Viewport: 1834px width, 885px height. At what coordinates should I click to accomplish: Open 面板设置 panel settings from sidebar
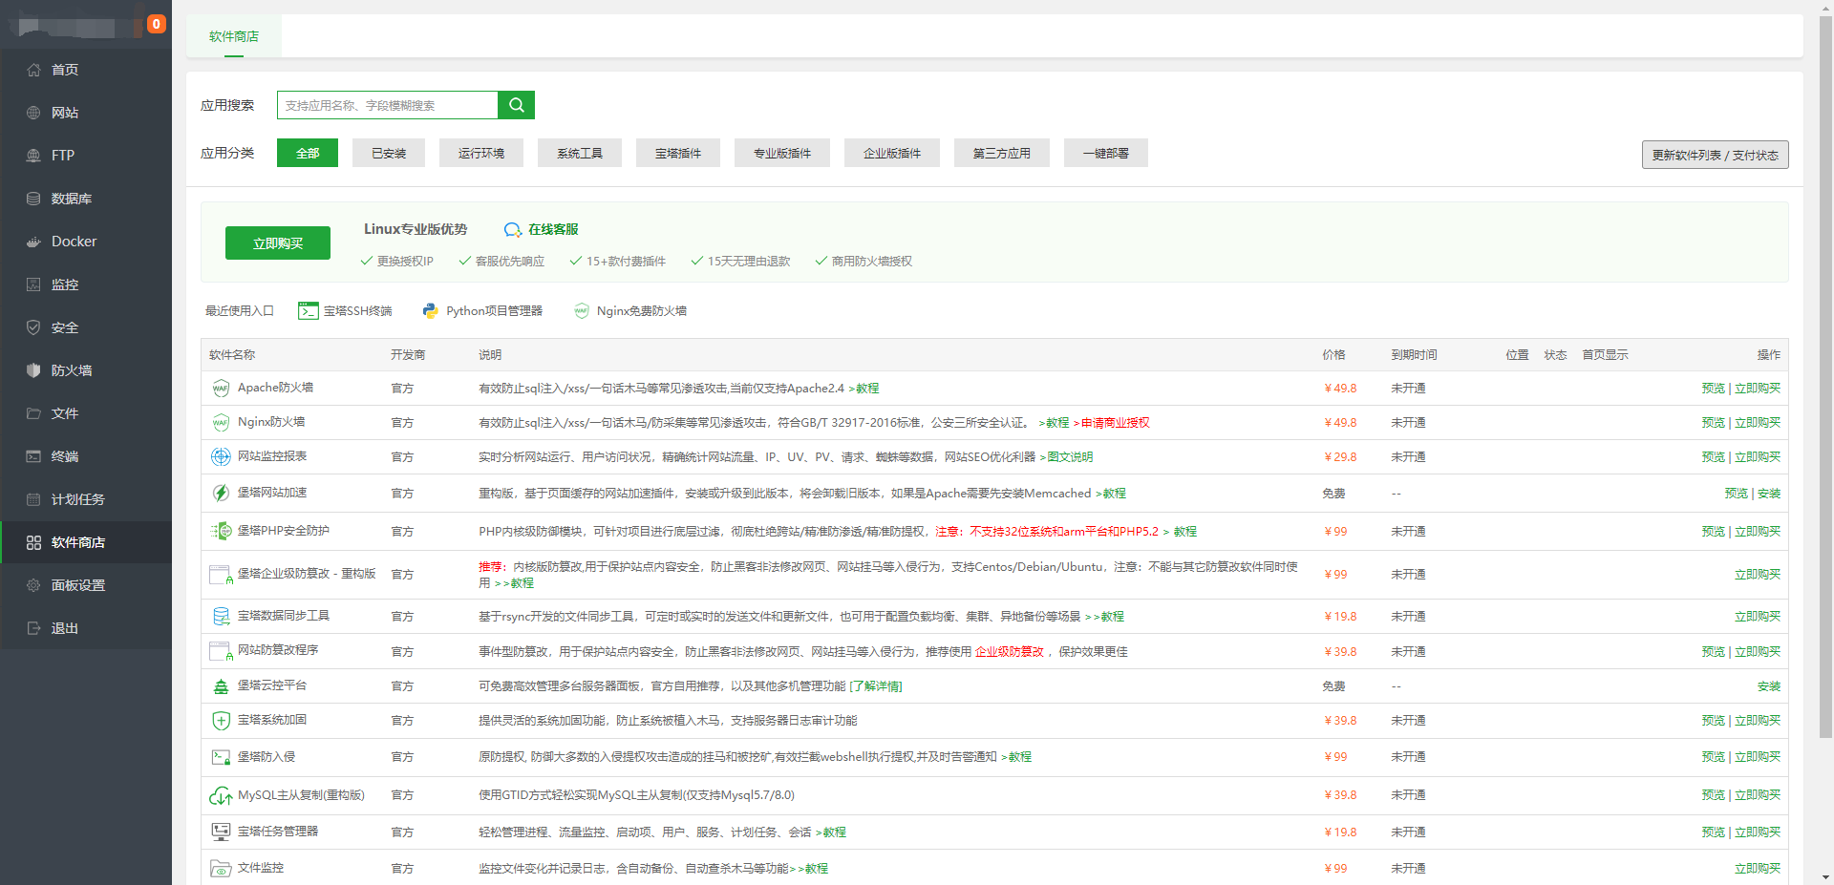pos(78,584)
